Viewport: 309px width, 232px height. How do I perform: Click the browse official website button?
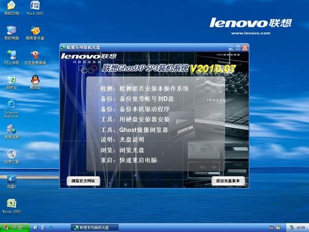tap(83, 181)
